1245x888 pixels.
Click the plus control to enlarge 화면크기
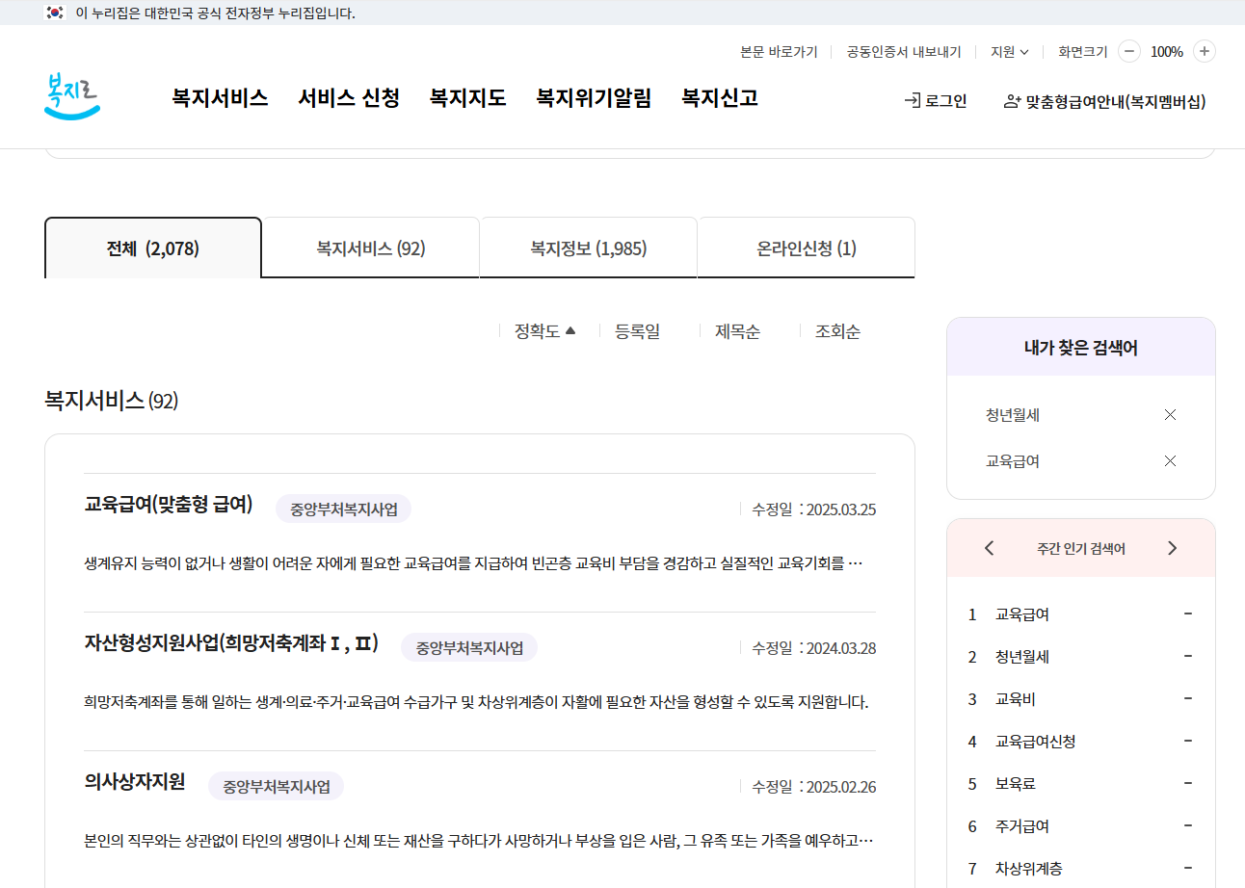1204,51
